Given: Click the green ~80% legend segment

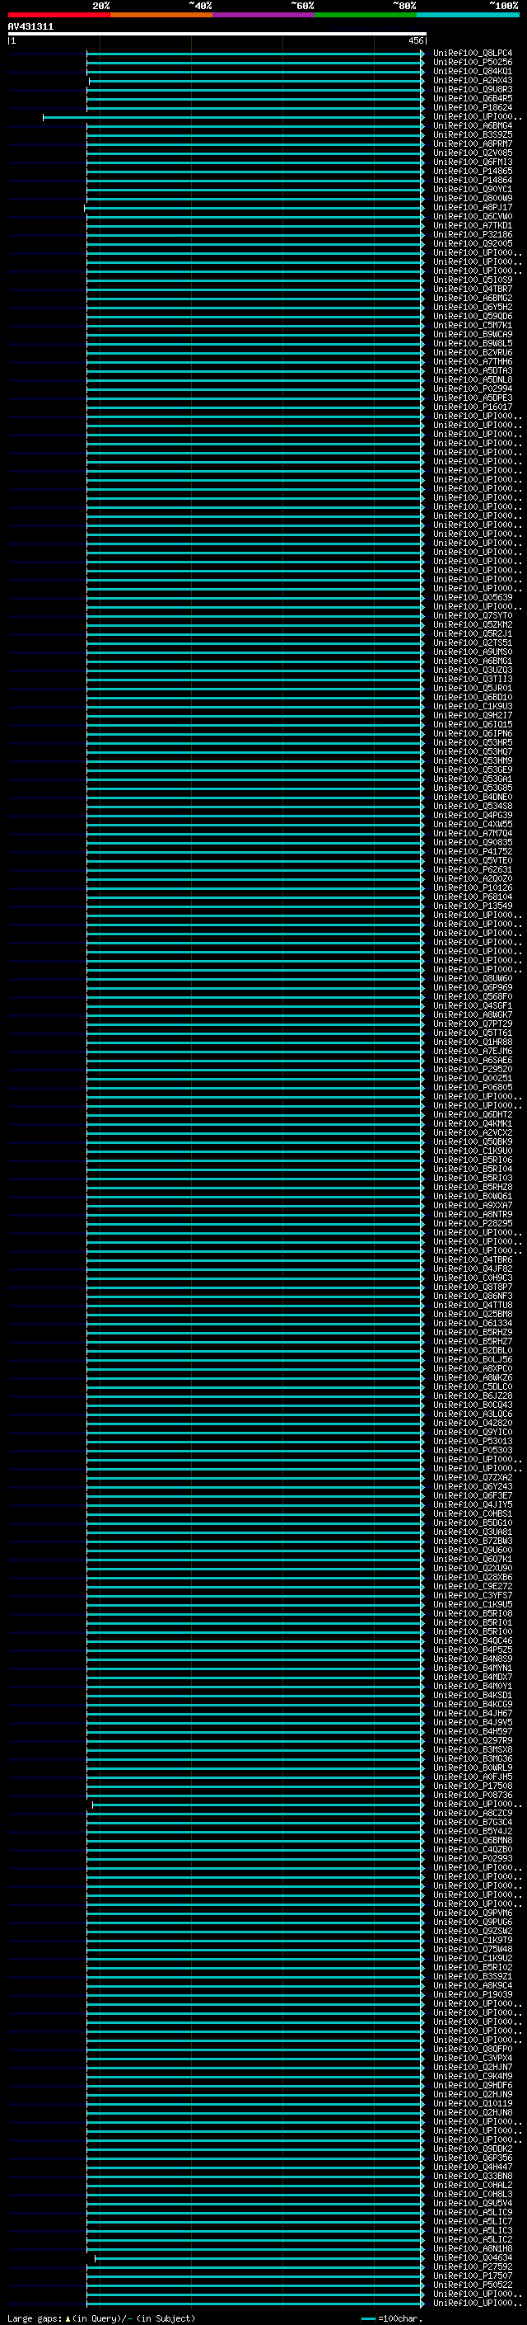Looking at the screenshot, I should [x=366, y=15].
